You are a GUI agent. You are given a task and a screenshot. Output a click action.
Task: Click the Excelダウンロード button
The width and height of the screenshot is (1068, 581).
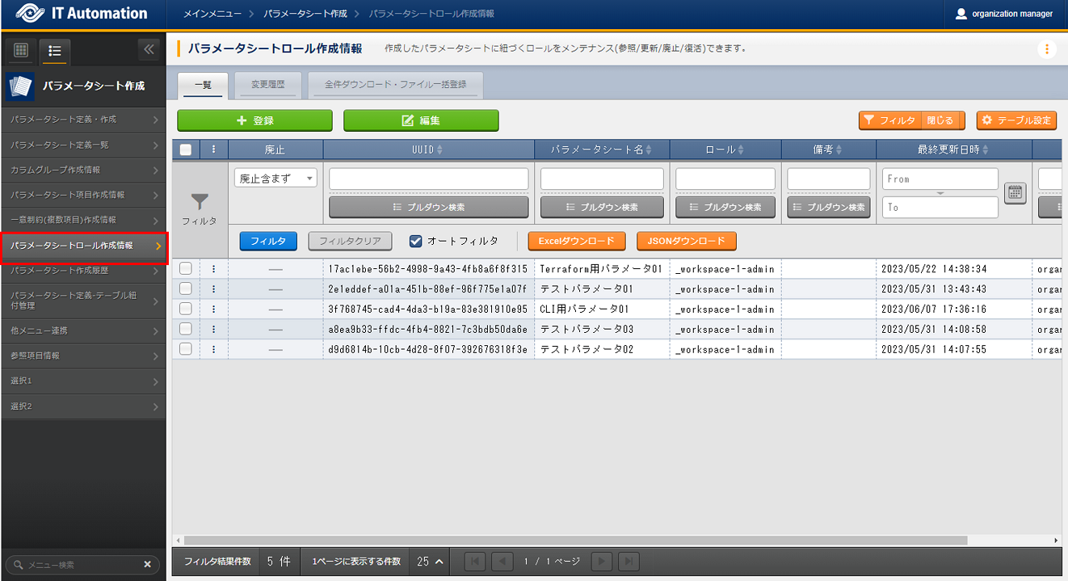point(577,241)
